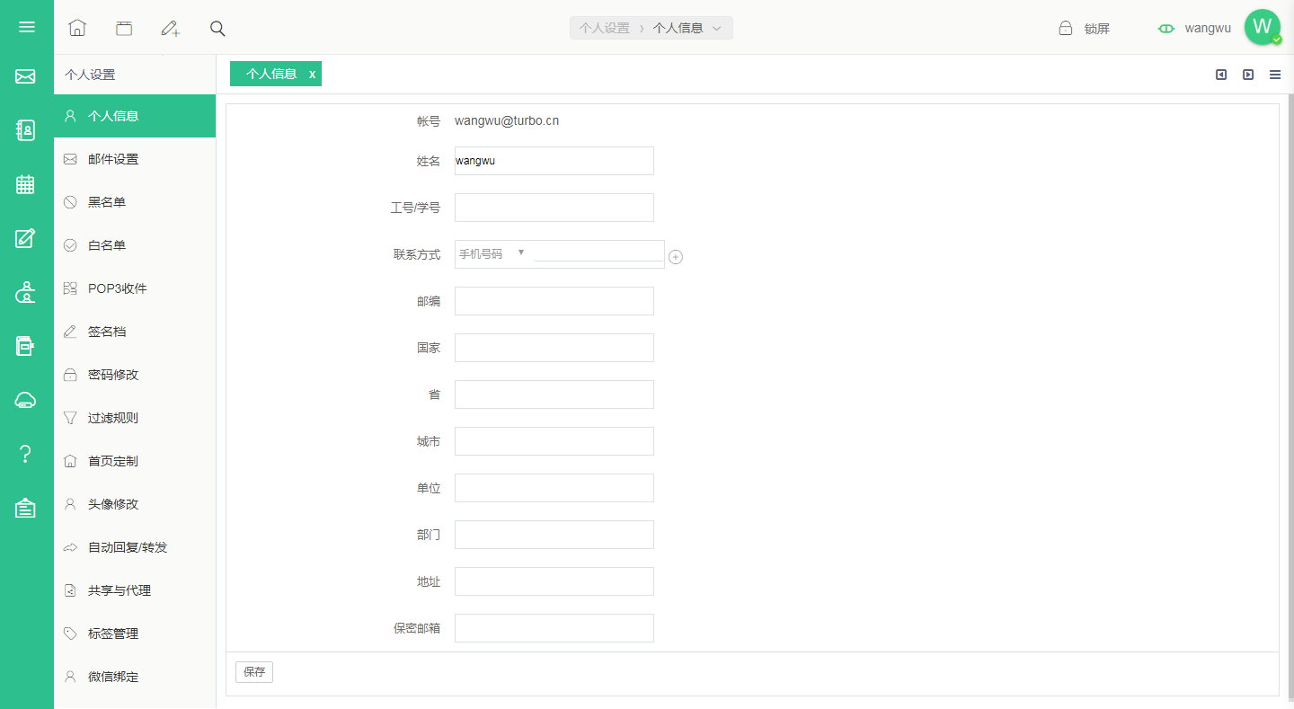The width and height of the screenshot is (1294, 709).
Task: Open 首页定制 settings page
Action: tap(135, 461)
